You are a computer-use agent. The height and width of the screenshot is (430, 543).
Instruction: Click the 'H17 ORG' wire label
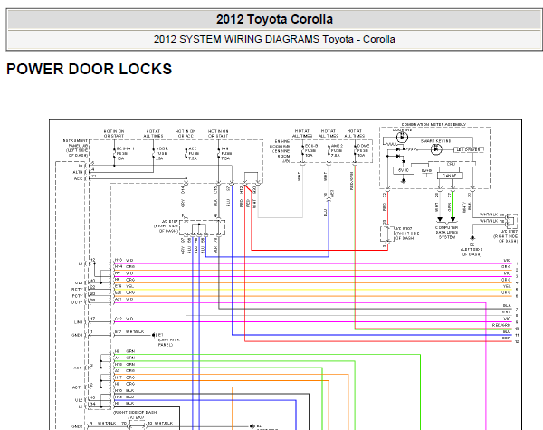(125, 377)
